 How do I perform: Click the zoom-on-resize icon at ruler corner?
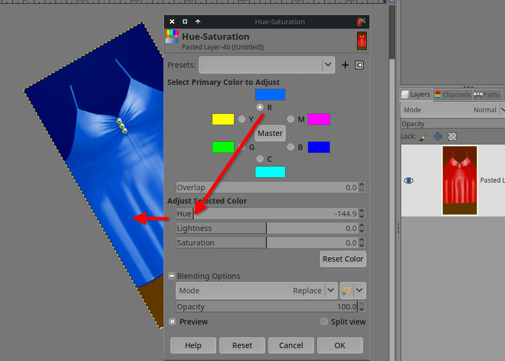[392, 1]
